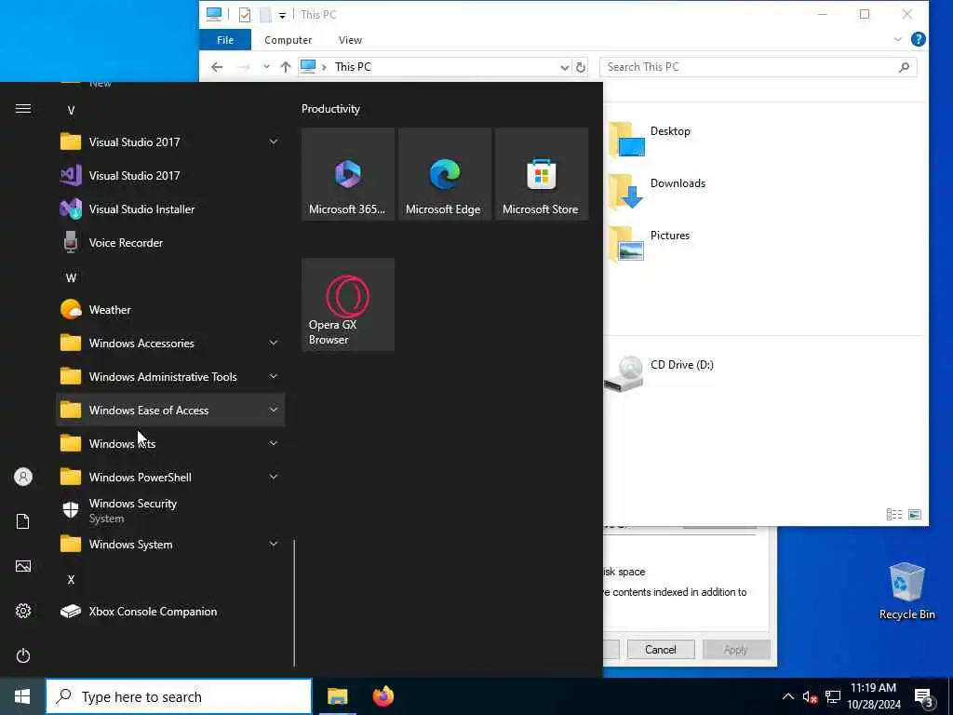953x715 pixels.
Task: Click Apply in the properties dialog
Action: click(x=735, y=649)
